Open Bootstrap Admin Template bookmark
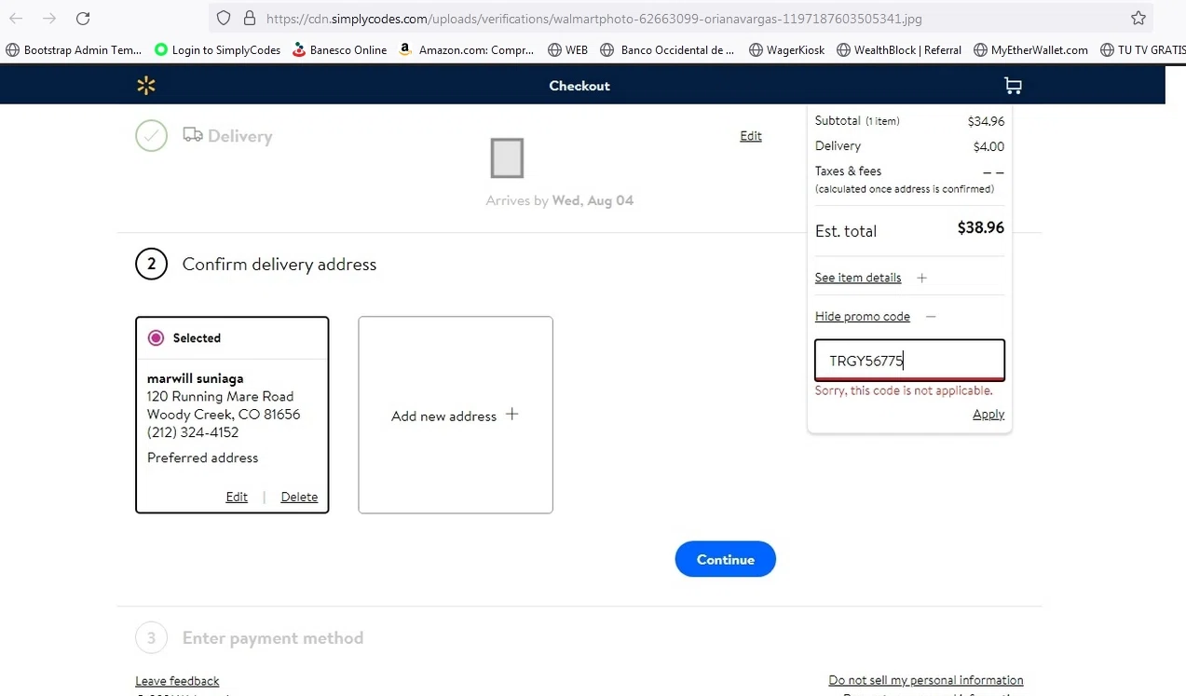This screenshot has height=696, width=1186. click(x=74, y=50)
